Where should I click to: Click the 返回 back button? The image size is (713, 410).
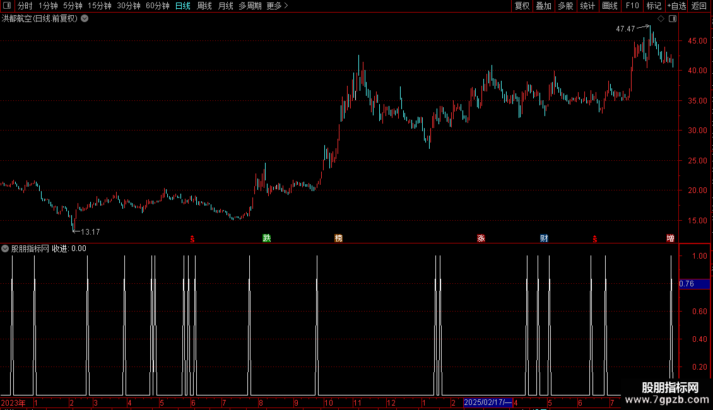[x=699, y=6]
